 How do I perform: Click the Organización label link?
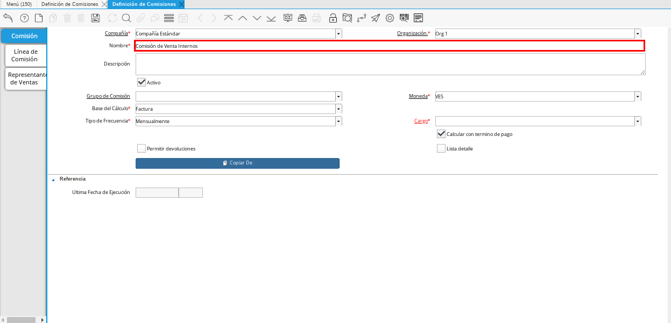pos(412,33)
